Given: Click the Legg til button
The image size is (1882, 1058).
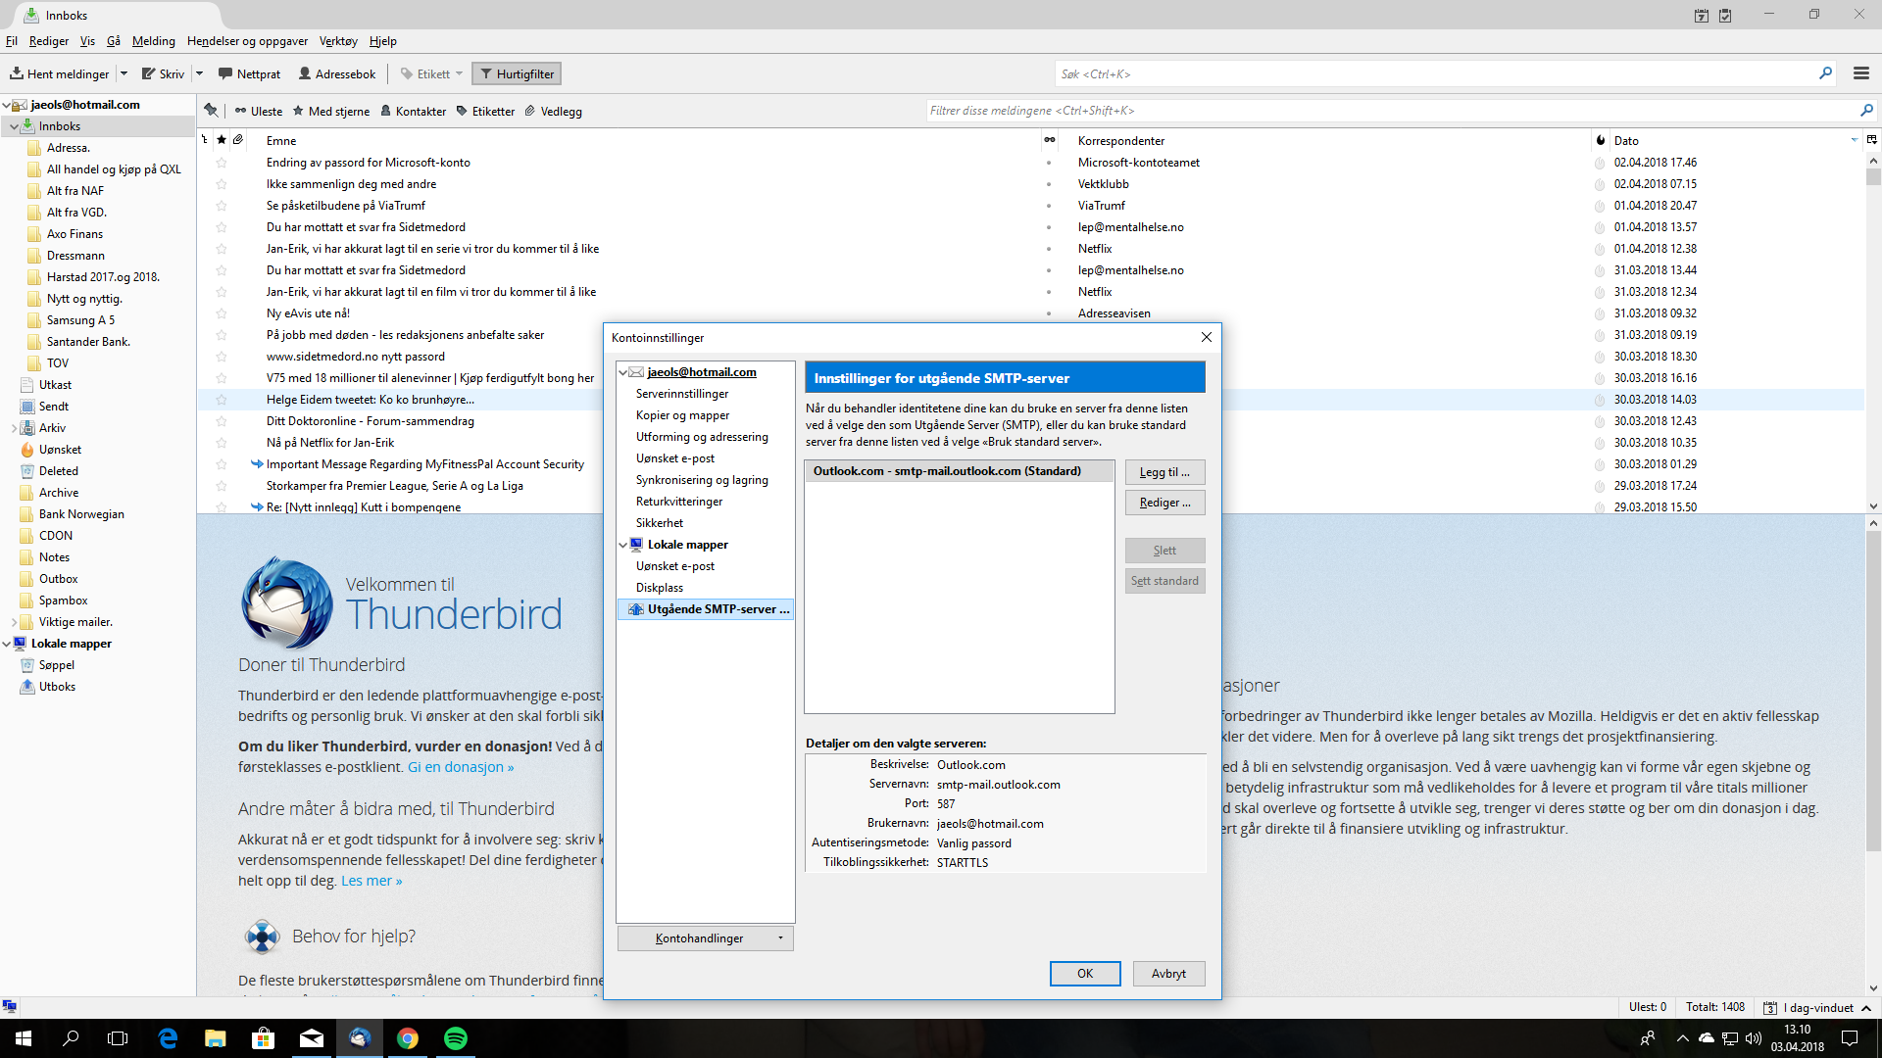Looking at the screenshot, I should (x=1164, y=472).
